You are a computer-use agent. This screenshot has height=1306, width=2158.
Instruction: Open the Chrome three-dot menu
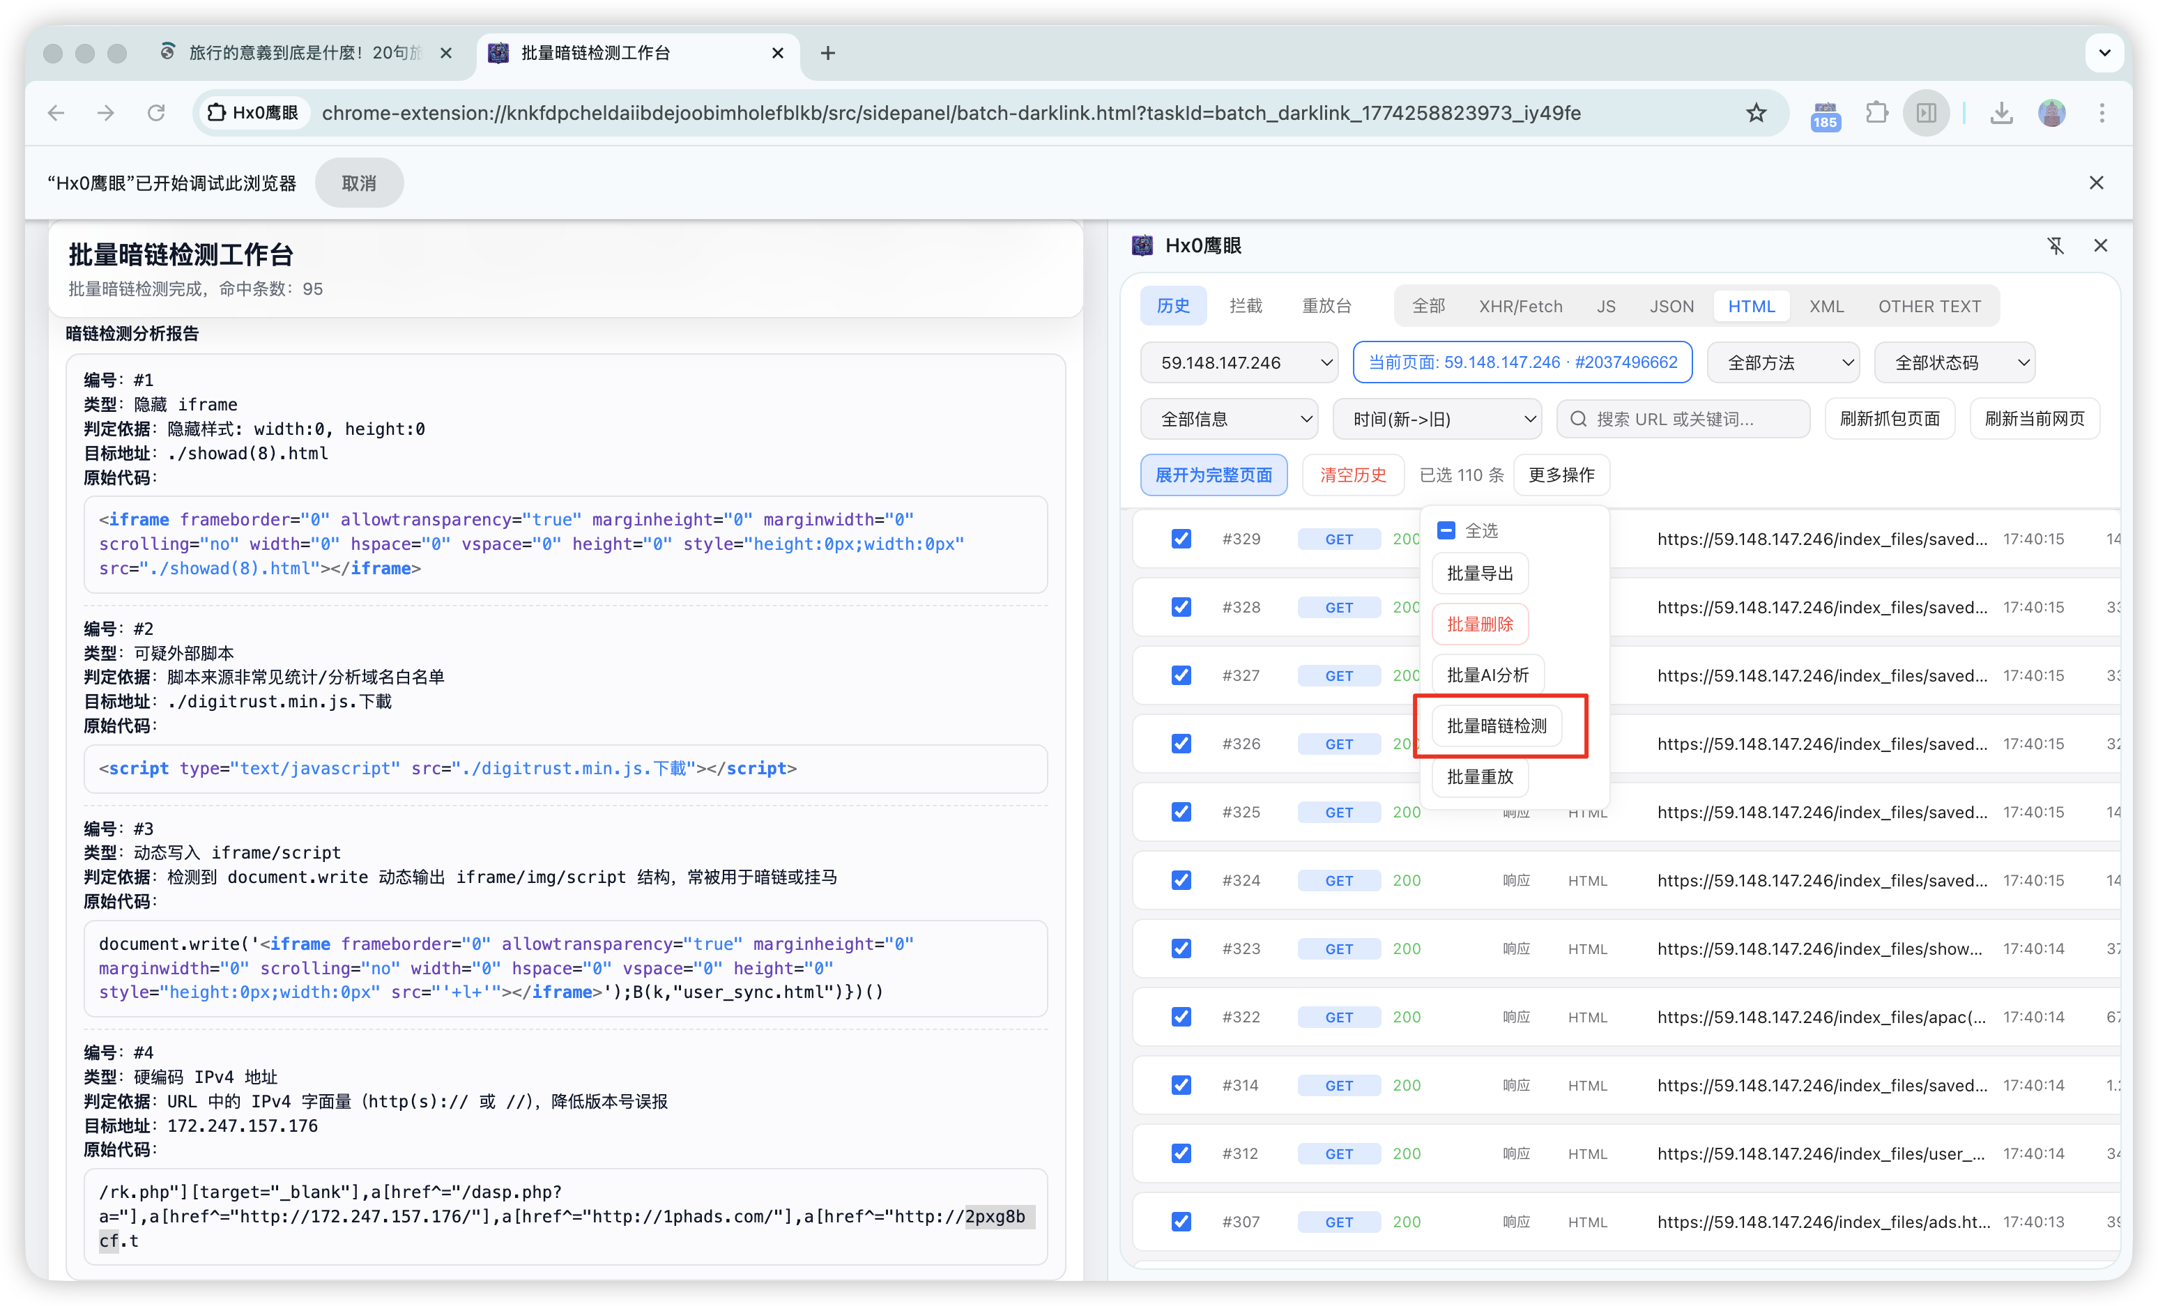pos(2101,113)
